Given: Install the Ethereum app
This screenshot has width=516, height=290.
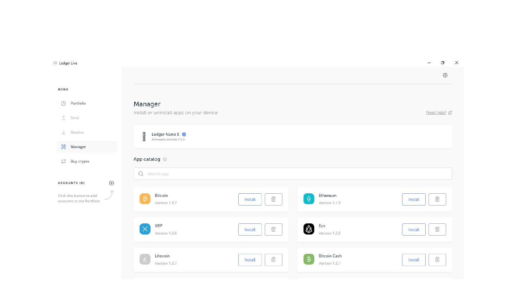Looking at the screenshot, I should (x=414, y=199).
